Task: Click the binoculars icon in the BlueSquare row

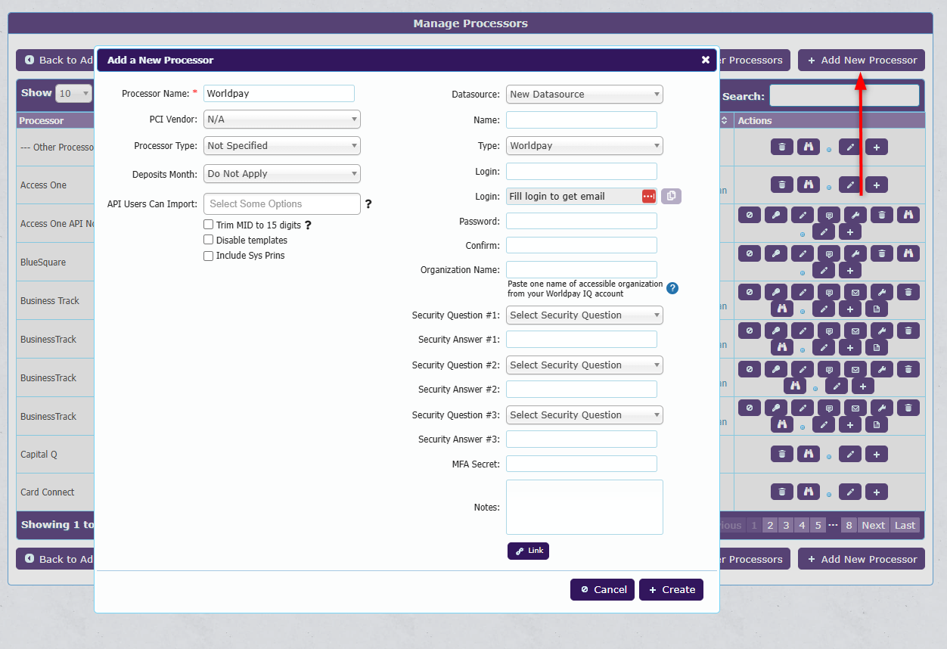Action: (908, 253)
